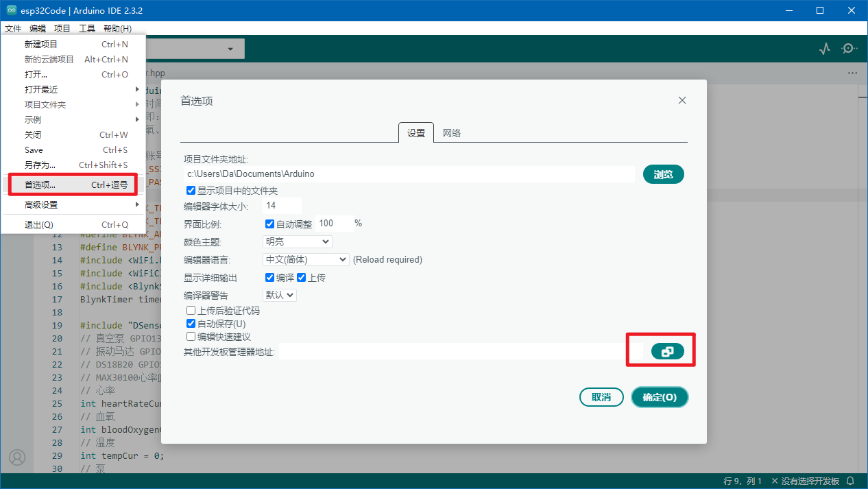868x489 pixels.
Task: Choose Save in the file menu
Action: [73, 150]
